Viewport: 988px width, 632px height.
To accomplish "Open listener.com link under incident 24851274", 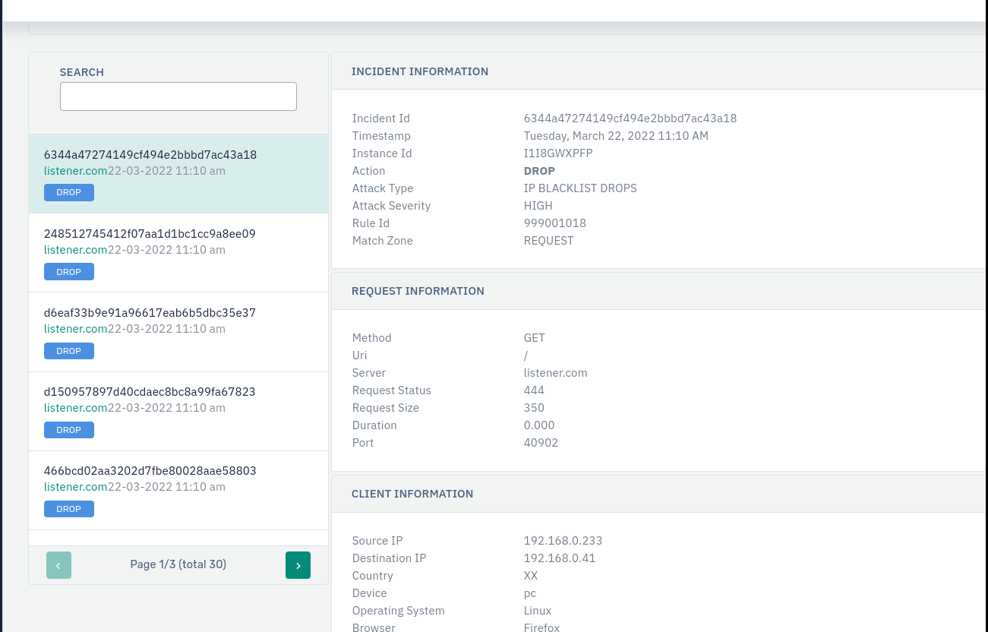I will (x=75, y=250).
